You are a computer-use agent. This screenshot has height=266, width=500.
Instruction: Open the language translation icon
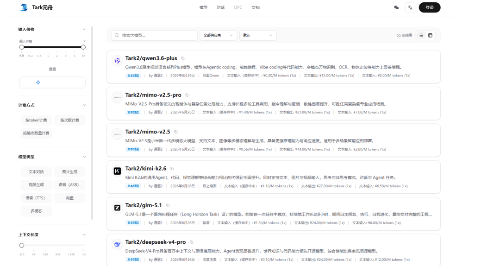click(410, 7)
